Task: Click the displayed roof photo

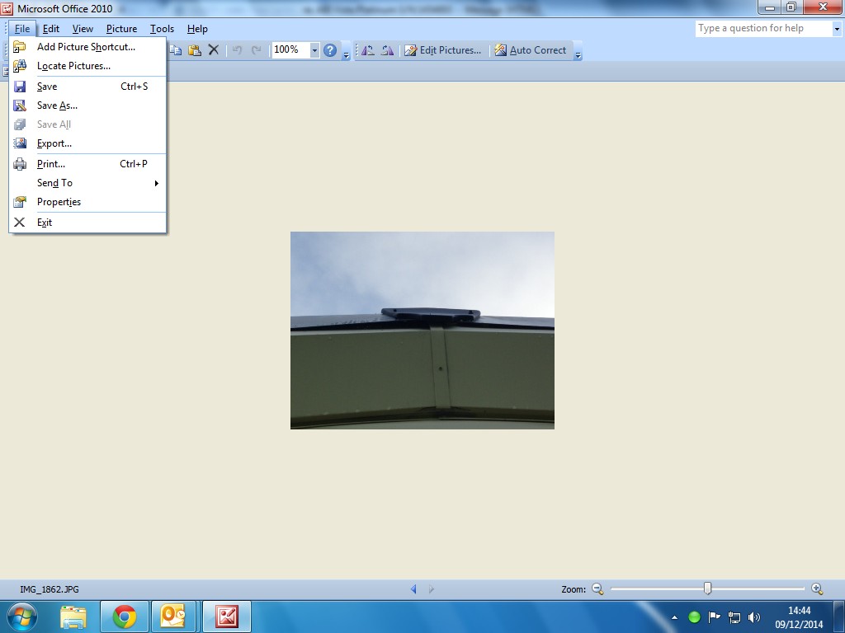Action: [422, 331]
